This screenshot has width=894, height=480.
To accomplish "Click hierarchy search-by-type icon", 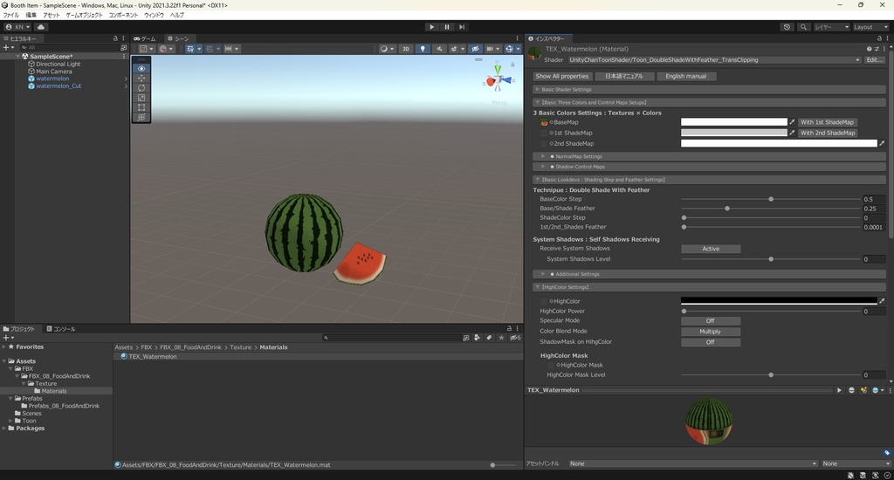I will (x=124, y=48).
